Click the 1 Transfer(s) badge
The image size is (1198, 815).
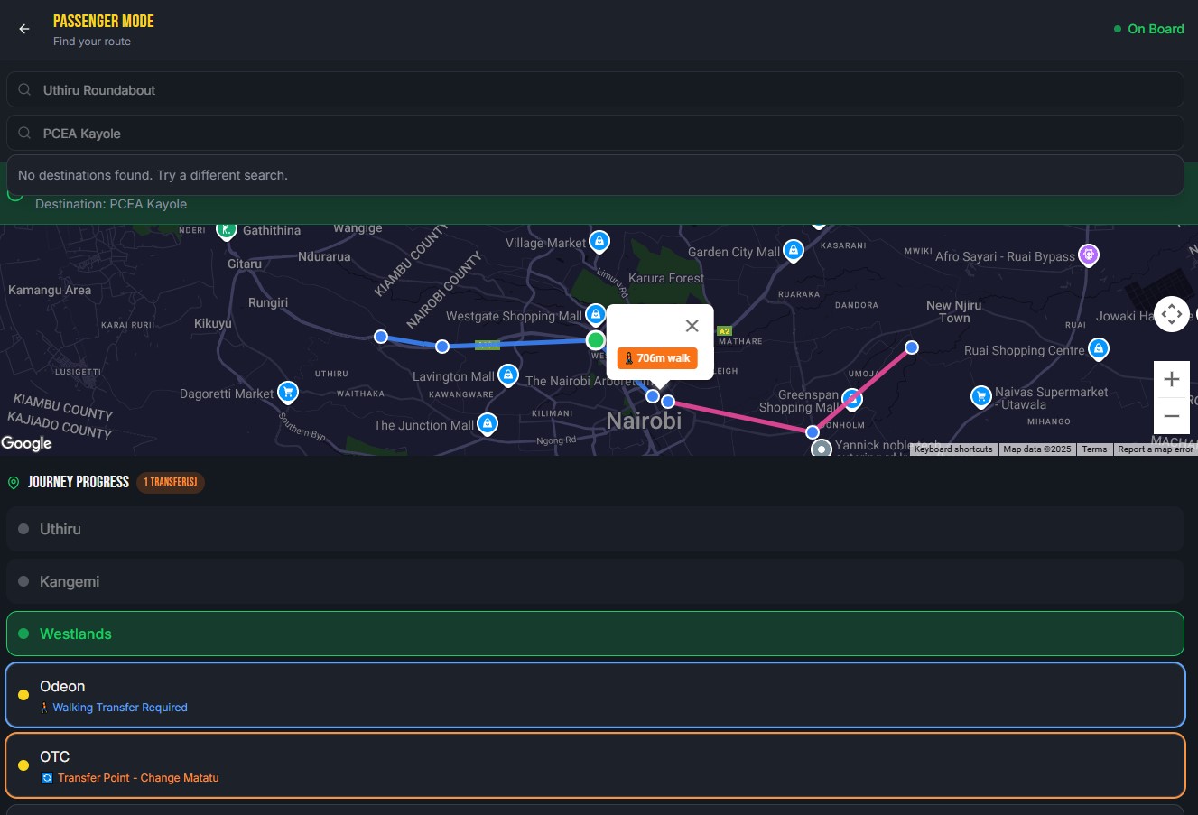[x=171, y=482]
